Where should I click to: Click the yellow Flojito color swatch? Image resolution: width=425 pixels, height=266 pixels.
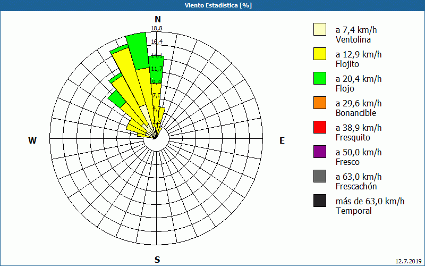320,54
